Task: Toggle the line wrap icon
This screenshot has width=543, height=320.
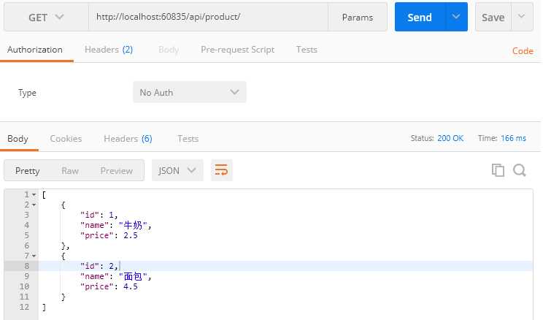Action: [x=221, y=170]
